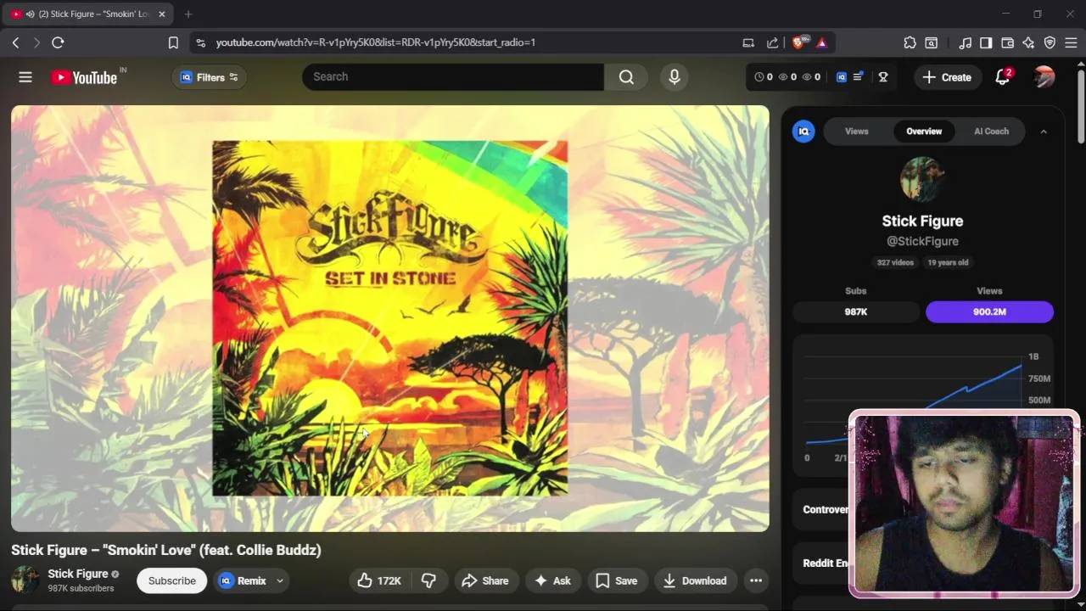This screenshot has width=1086, height=611.
Task: Click the clock counter showing 0
Action: pos(763,77)
